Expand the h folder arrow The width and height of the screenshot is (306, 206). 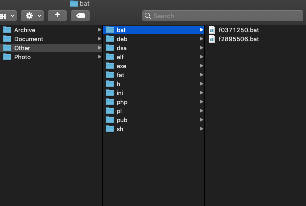(x=202, y=84)
